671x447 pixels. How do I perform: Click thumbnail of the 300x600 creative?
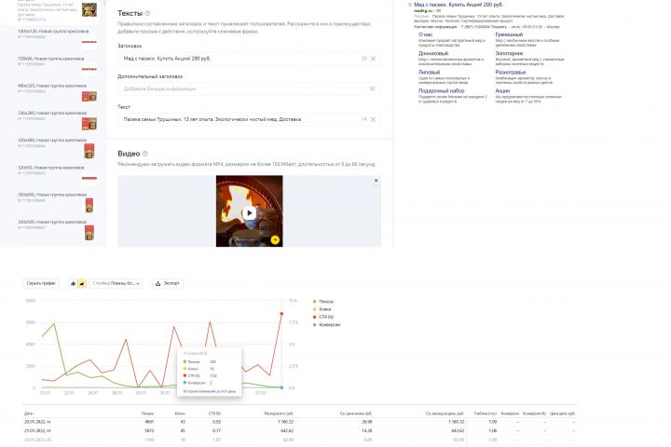(x=89, y=205)
